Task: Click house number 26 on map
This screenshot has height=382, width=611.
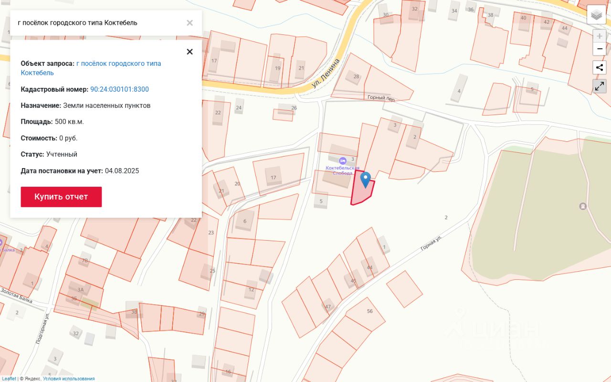Action: pos(294,108)
